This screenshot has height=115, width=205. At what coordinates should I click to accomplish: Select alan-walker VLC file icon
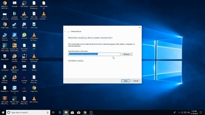(34, 100)
